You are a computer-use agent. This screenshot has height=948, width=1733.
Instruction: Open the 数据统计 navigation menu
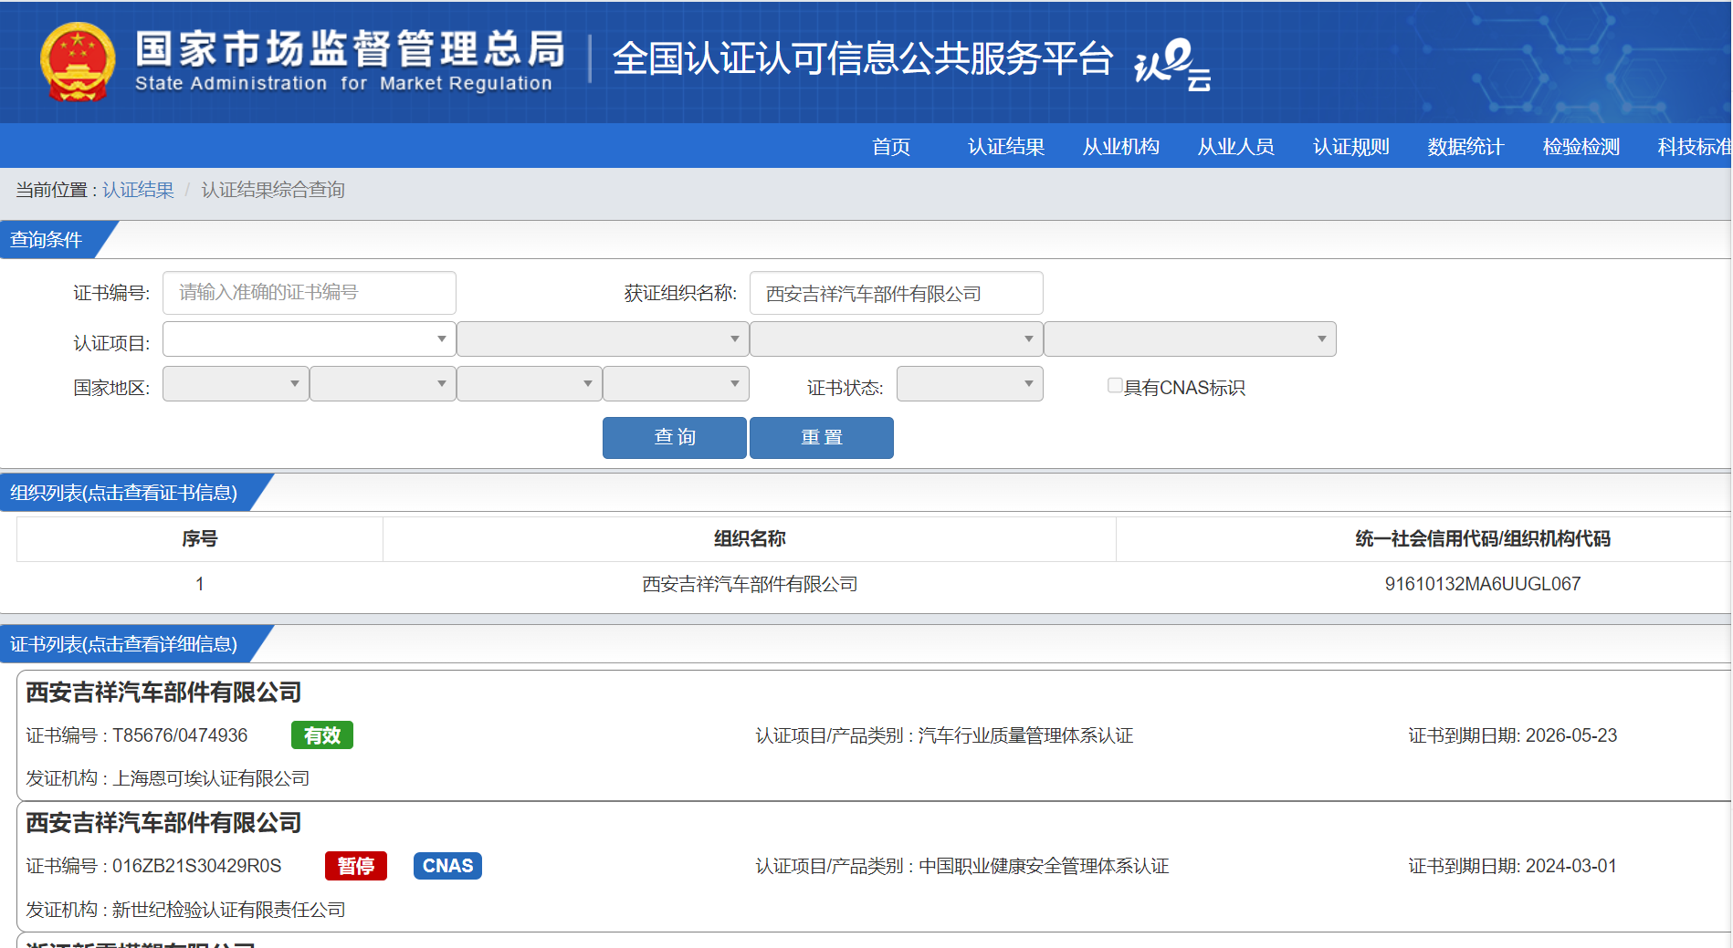pyautogui.click(x=1466, y=147)
